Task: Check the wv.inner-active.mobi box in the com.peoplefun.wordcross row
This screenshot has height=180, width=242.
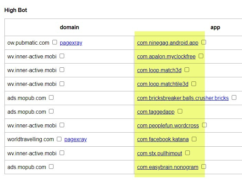Action: 62,125
